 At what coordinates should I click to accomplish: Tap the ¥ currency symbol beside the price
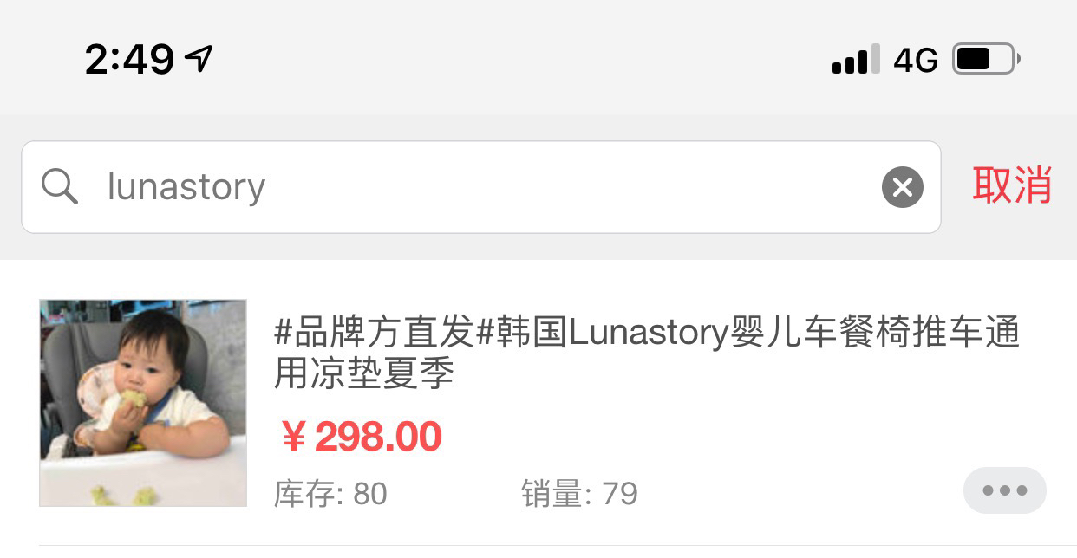pos(293,438)
